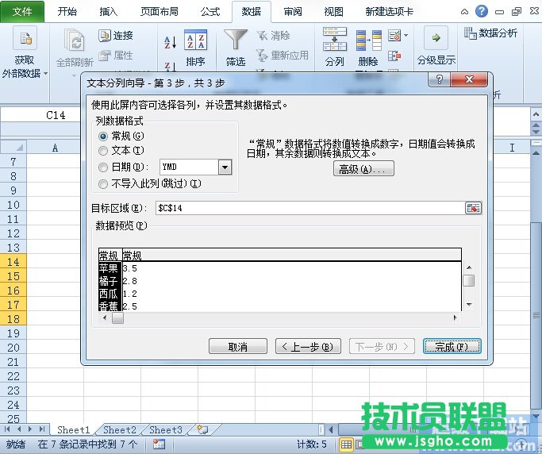Click the Sort A to Z ascending icon
Viewport: 542px width, 454px height.
(170, 42)
